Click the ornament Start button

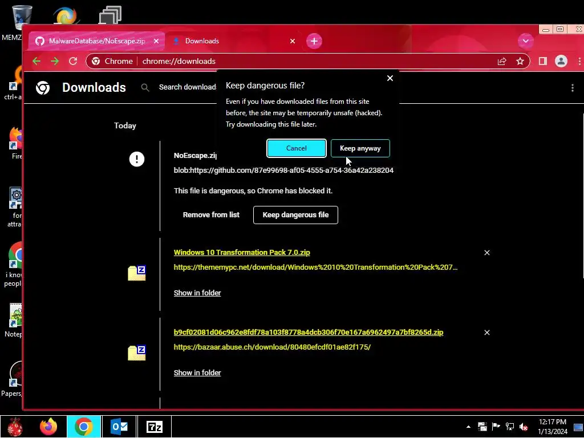point(15,427)
